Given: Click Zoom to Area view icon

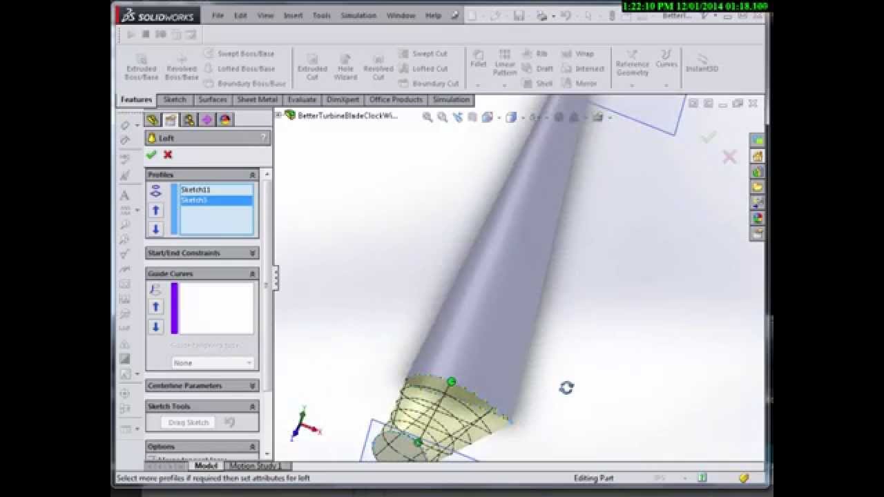Looking at the screenshot, I should (443, 117).
